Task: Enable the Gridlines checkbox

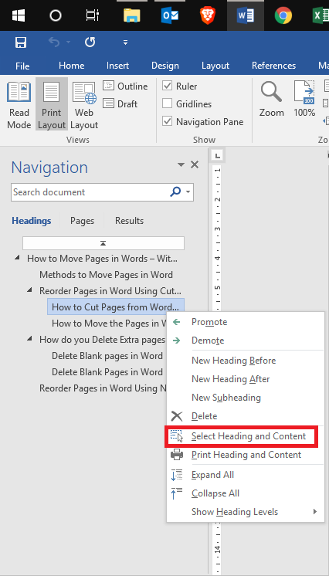Action: [x=168, y=103]
